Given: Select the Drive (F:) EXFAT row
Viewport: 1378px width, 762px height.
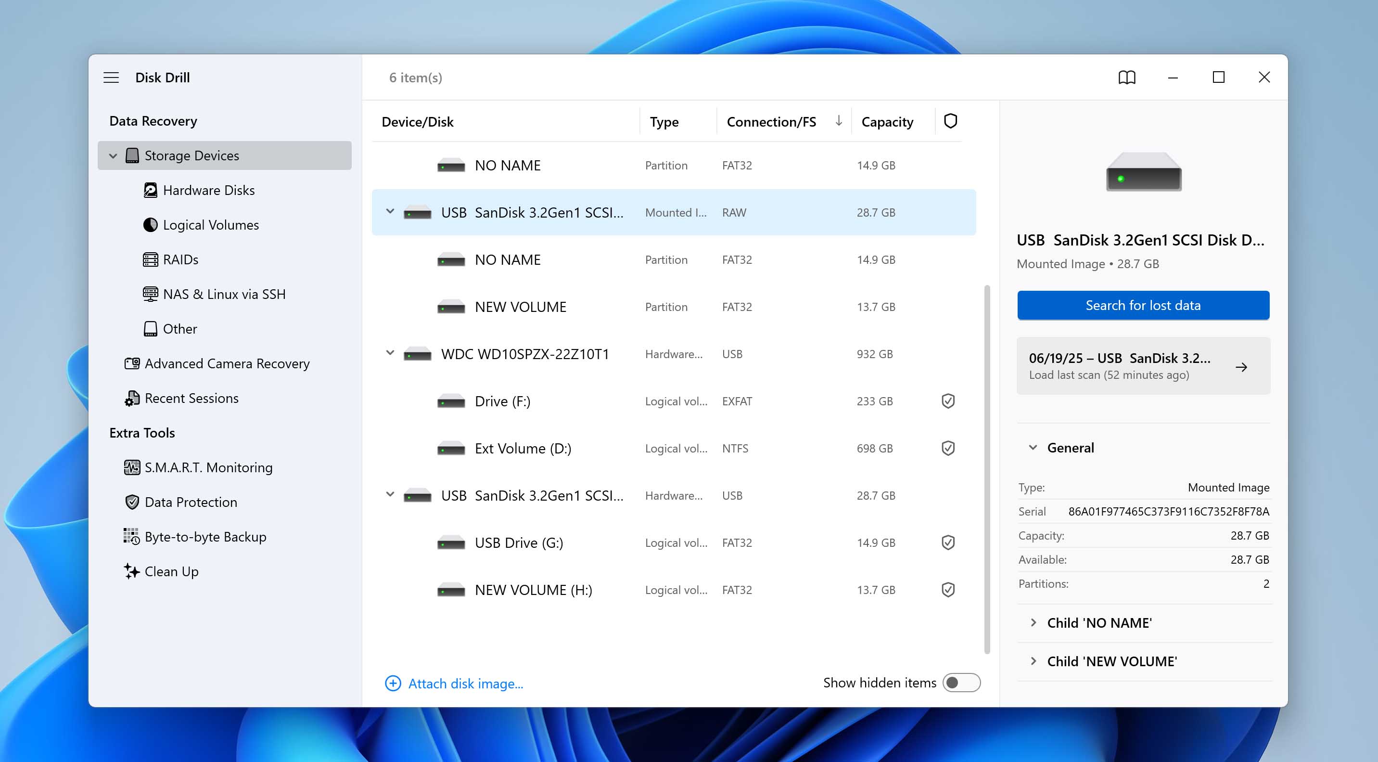Looking at the screenshot, I should tap(674, 401).
